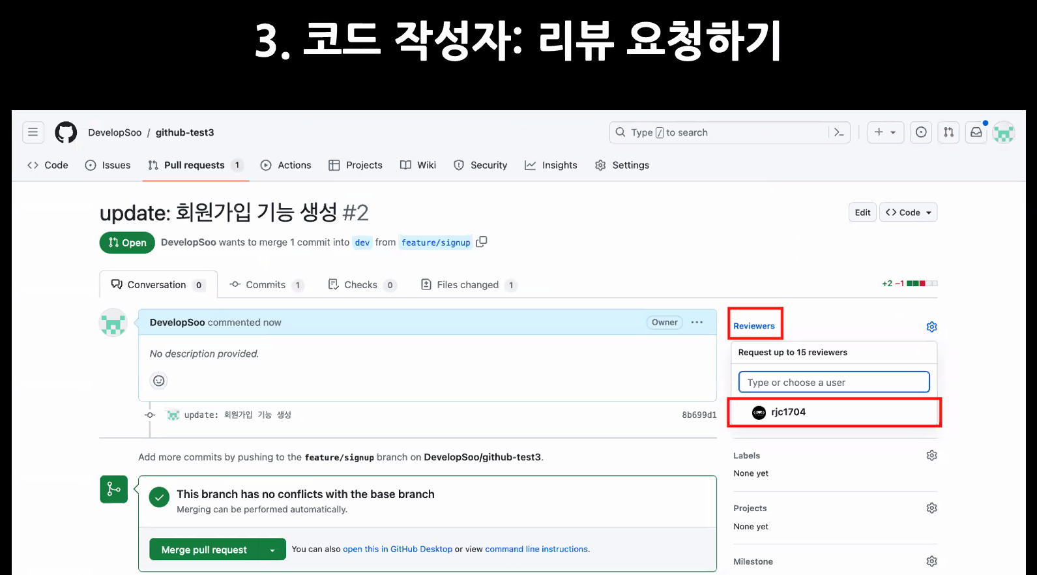This screenshot has height=575, width=1037.
Task: Click the DevelopSoo avatar beside the comment
Action: tap(113, 323)
